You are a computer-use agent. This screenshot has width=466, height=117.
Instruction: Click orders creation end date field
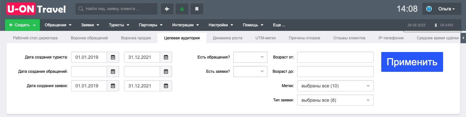pos(142,86)
